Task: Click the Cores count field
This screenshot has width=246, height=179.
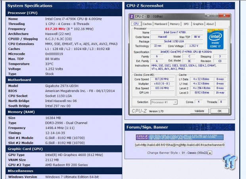Action: [199, 102]
